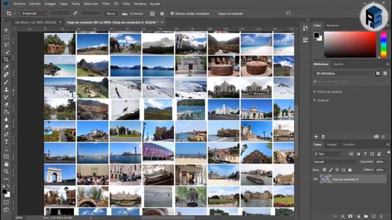Open the Proporción crop preset dropdown

pos(34,13)
